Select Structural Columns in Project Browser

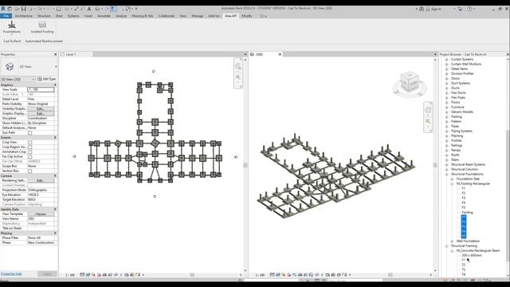(x=465, y=169)
